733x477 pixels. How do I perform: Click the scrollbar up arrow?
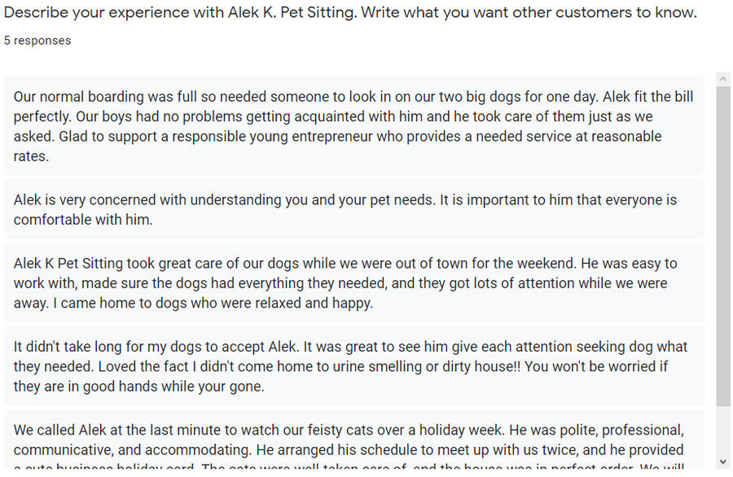[722, 79]
